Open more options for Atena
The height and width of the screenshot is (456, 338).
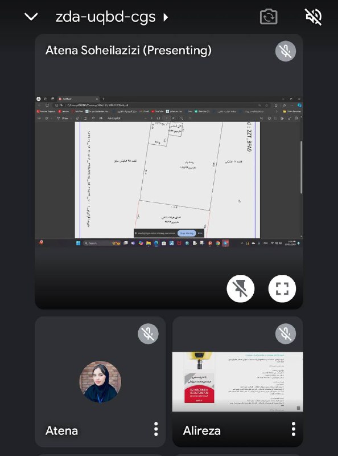click(156, 429)
